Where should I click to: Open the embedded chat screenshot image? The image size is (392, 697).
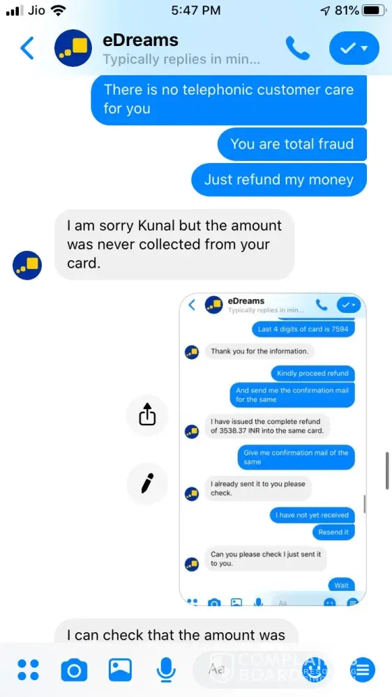click(x=273, y=449)
